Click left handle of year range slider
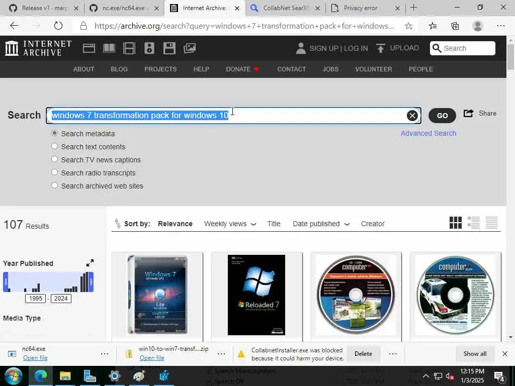Viewport: 515px width, 386px height. [6, 282]
